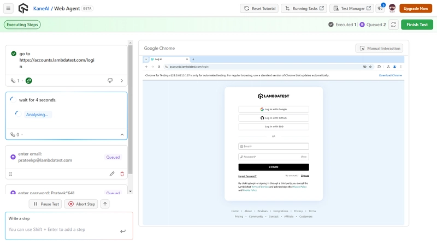Click Log in with Google
437x245 pixels.
[274, 110]
